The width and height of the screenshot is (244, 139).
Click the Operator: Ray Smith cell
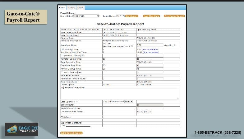pyautogui.click(x=158, y=30)
